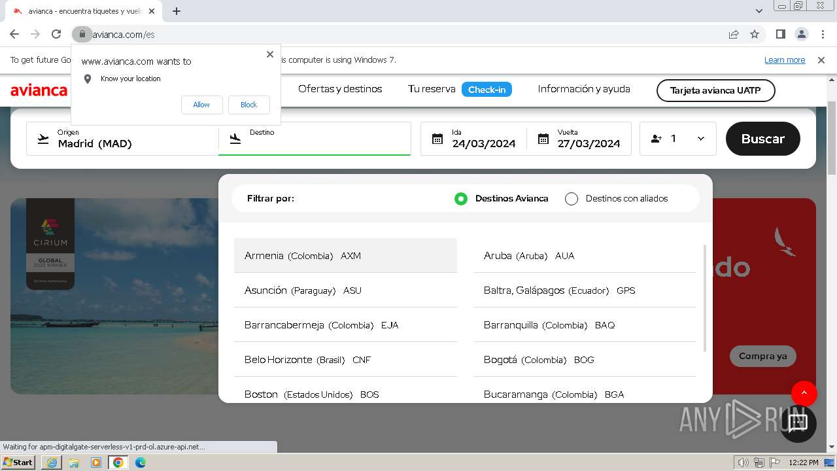Allow the location request
The image size is (837, 471).
(201, 105)
